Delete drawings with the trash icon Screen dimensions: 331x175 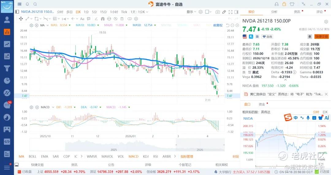[x=122, y=19]
